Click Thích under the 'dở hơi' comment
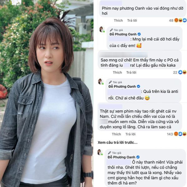The image size is (187, 187). [x=118, y=21]
